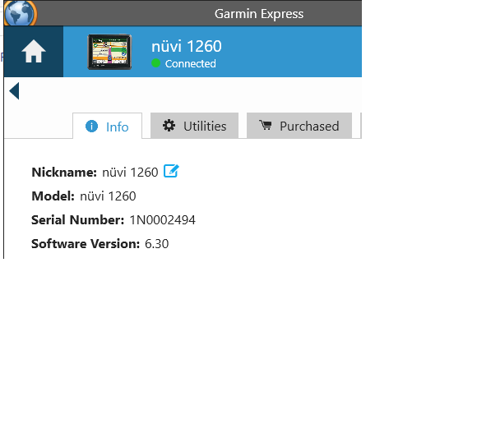Click the green Connected status dot
The height and width of the screenshot is (433, 477).
pos(155,63)
